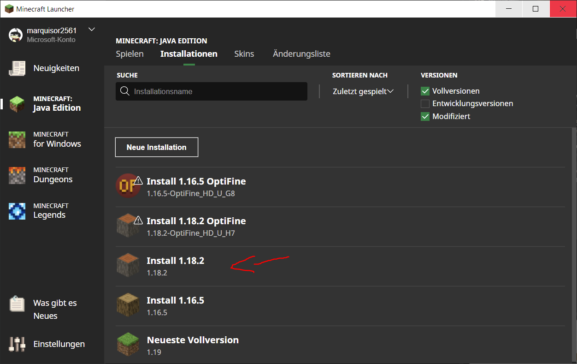The width and height of the screenshot is (577, 364).
Task: Click the grass block icon of Neueste Vollversion
Action: (127, 344)
